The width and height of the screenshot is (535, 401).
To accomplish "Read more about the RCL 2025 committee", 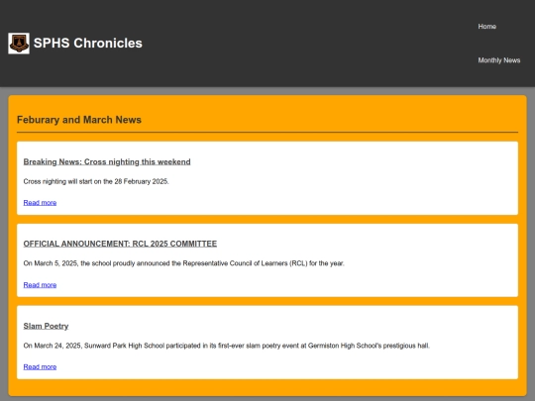I will pos(40,285).
